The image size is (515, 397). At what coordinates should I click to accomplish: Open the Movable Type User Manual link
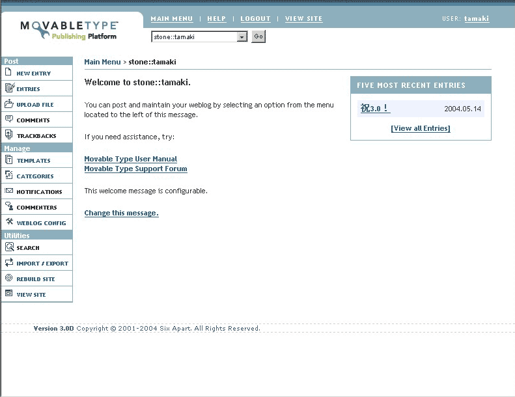130,159
